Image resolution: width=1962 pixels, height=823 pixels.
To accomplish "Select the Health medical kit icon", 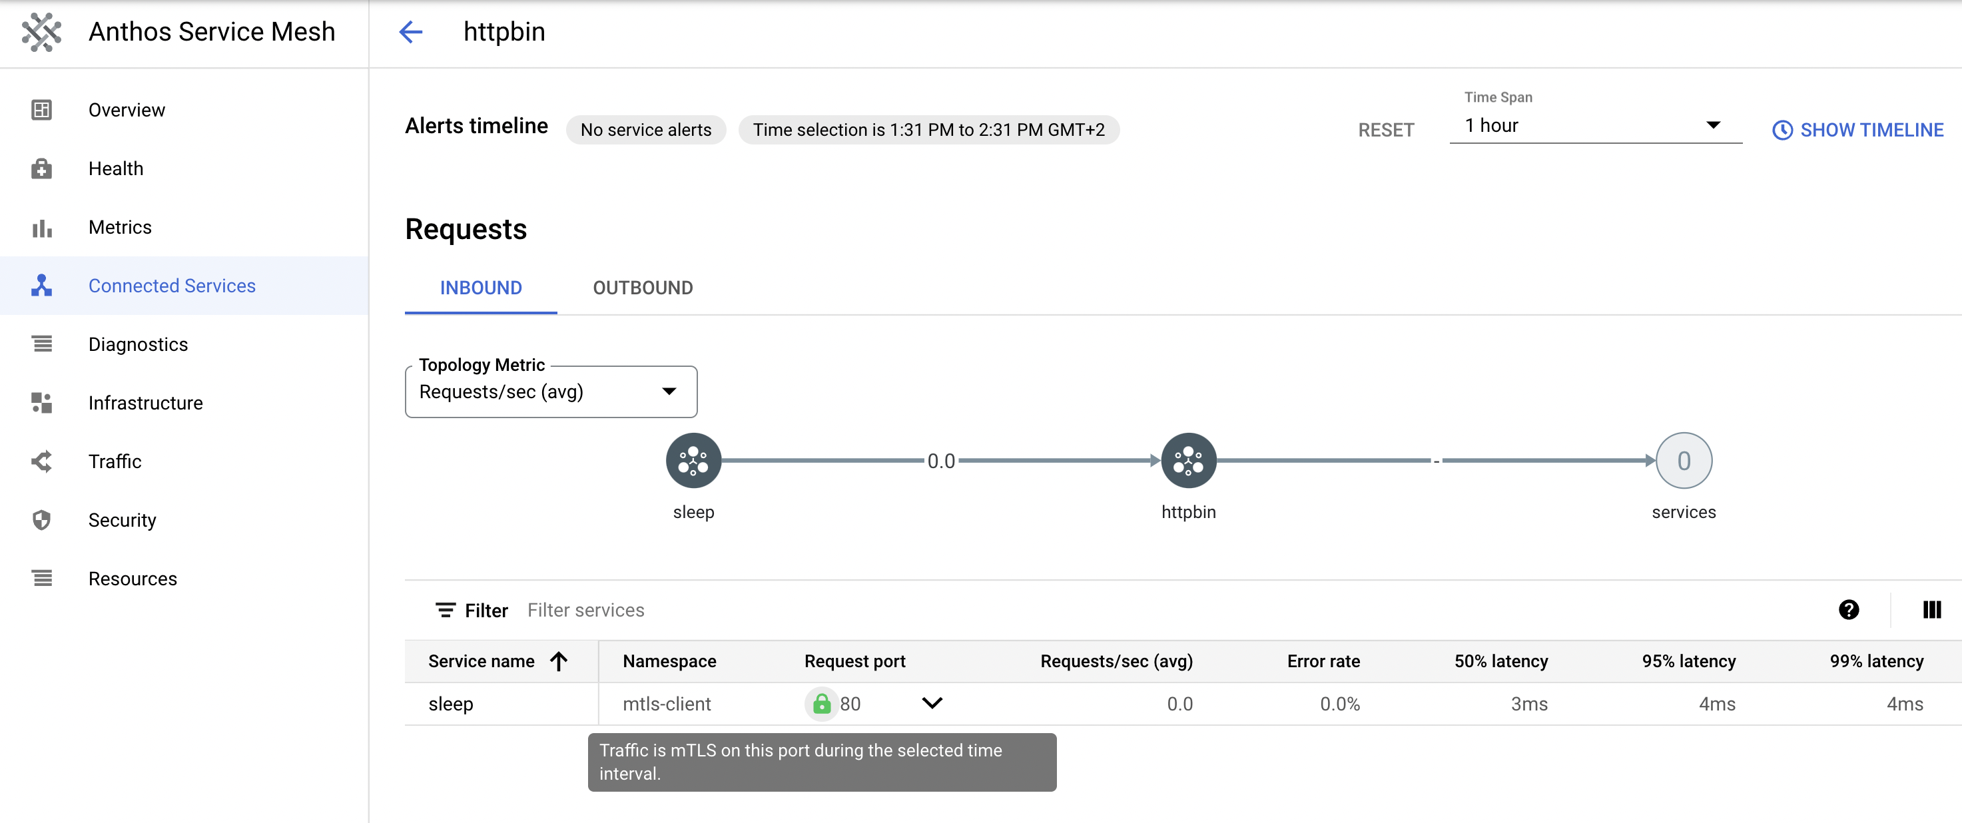I will 42,168.
